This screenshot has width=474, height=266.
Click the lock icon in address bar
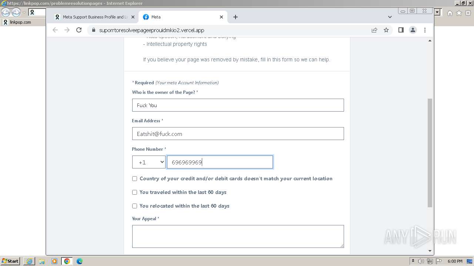coord(93,30)
